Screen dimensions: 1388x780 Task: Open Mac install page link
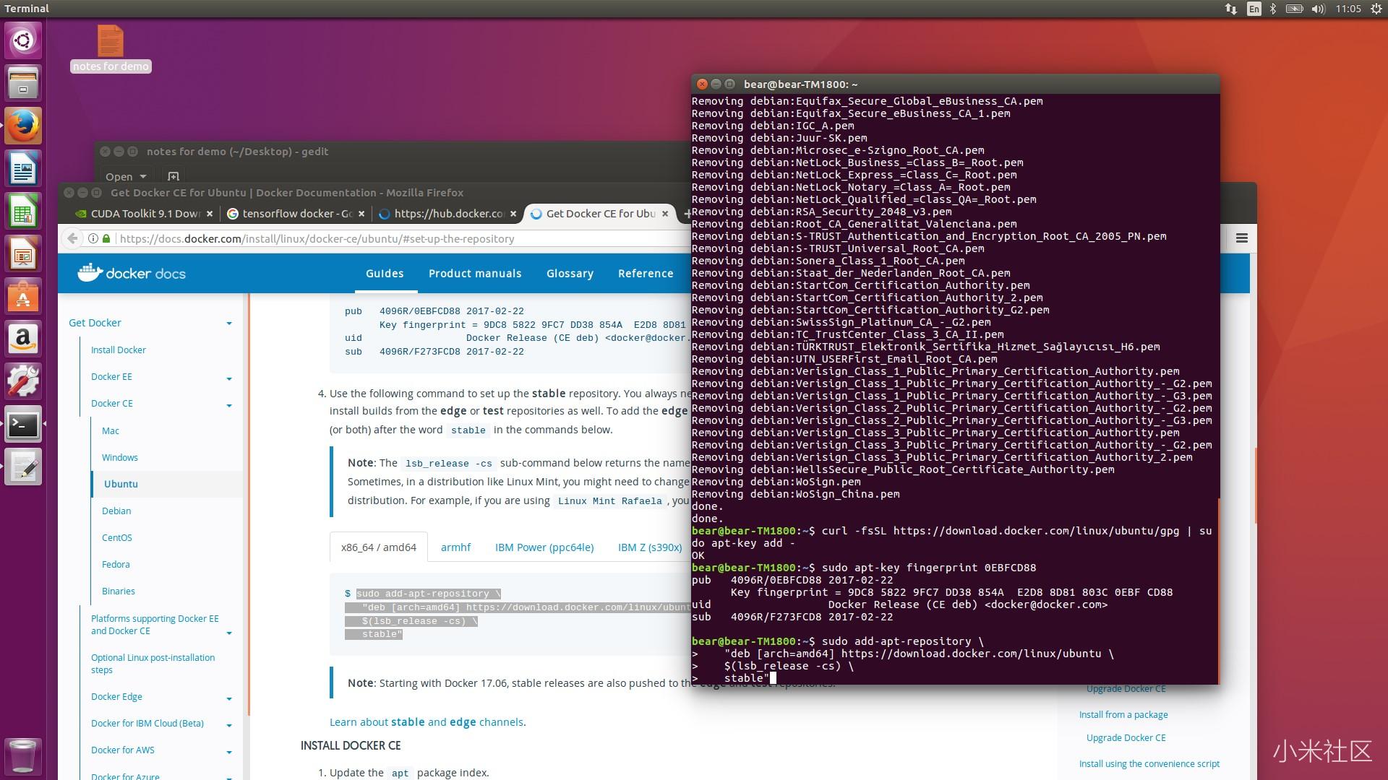click(x=111, y=431)
